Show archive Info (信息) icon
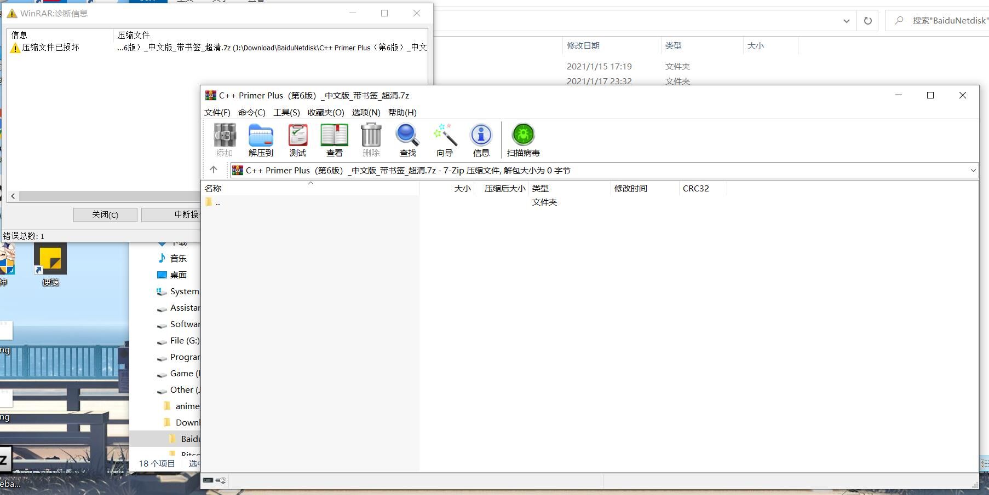The width and height of the screenshot is (989, 495). tap(481, 140)
